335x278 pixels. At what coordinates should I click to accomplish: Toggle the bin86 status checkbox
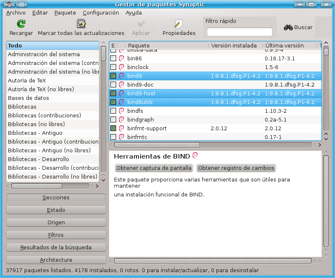point(113,58)
